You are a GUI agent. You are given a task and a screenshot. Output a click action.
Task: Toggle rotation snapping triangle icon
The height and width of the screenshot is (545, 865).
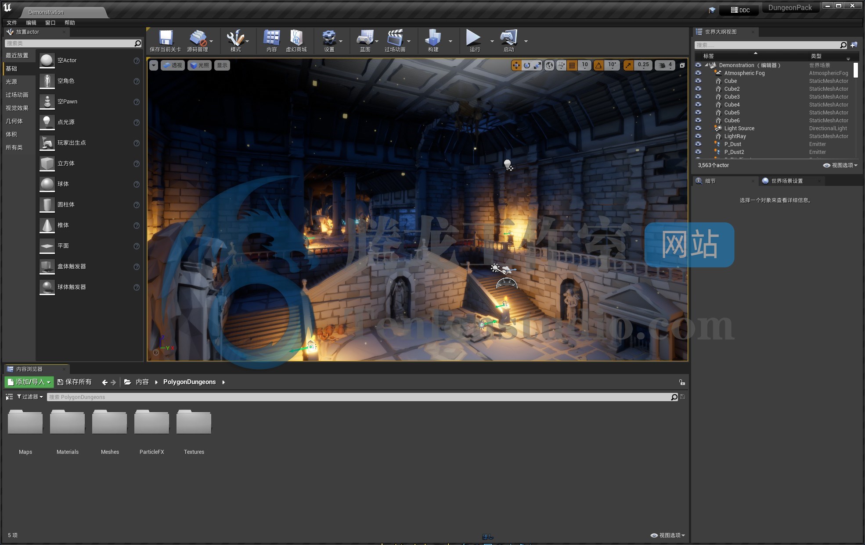tap(598, 65)
